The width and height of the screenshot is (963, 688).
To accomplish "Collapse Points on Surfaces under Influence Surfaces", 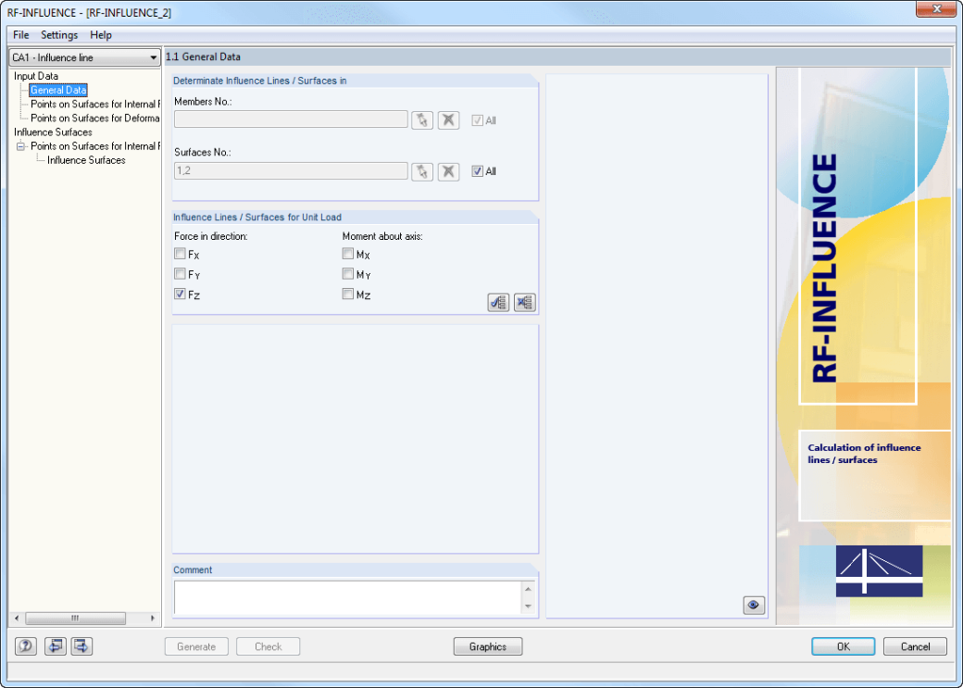I will (x=21, y=146).
